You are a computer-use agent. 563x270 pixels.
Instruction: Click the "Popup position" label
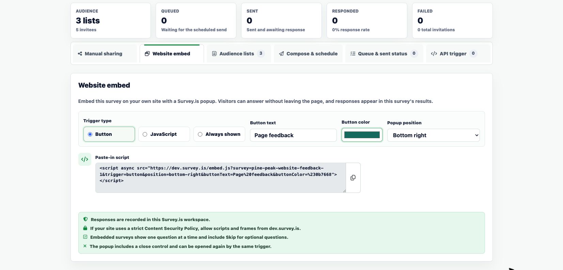[404, 123]
